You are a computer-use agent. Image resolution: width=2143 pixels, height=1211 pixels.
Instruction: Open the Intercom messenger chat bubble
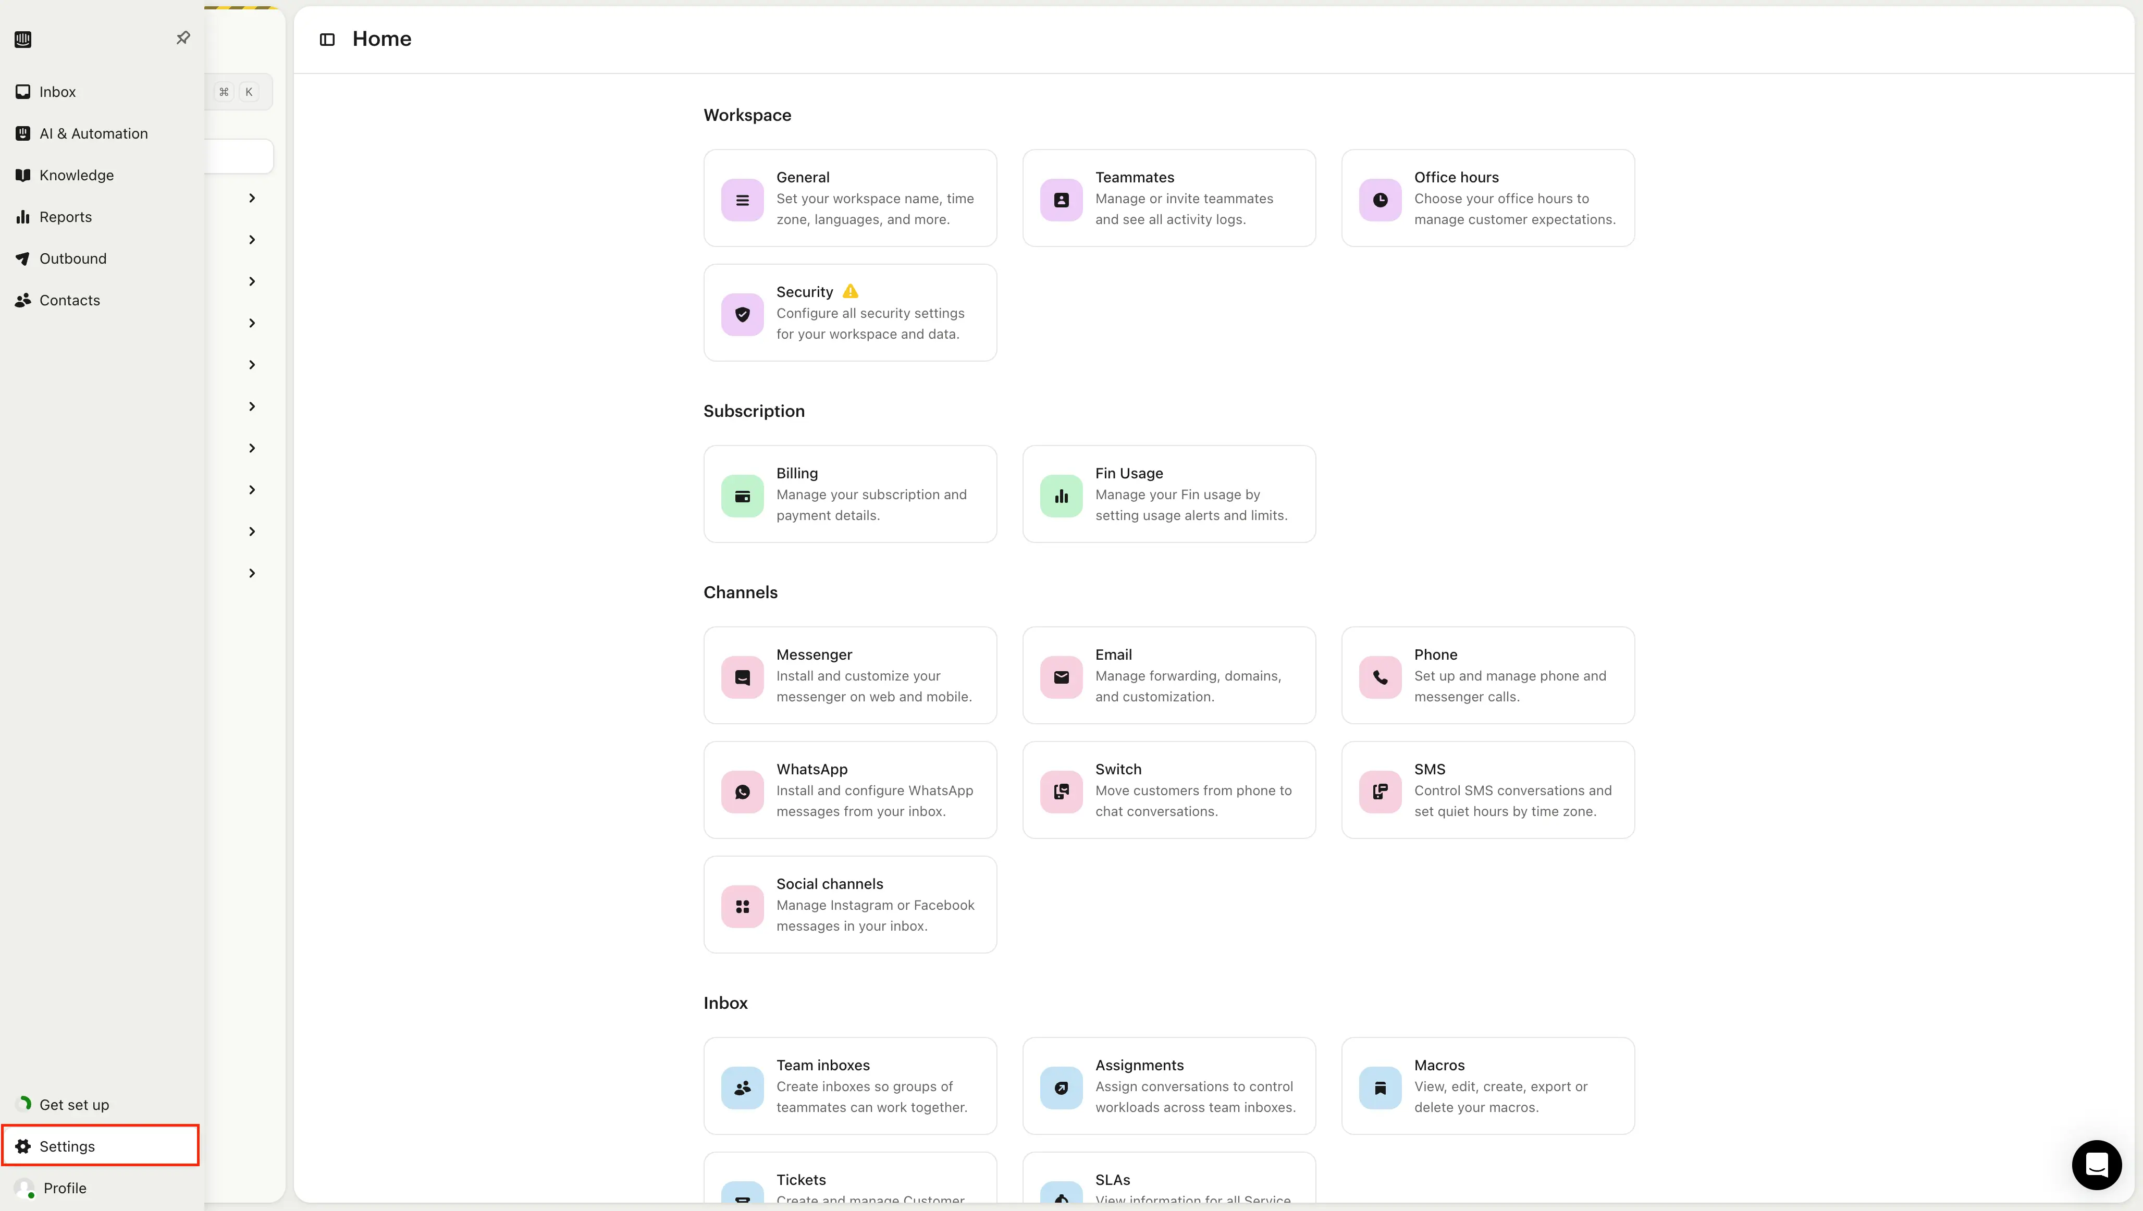tap(2096, 1165)
